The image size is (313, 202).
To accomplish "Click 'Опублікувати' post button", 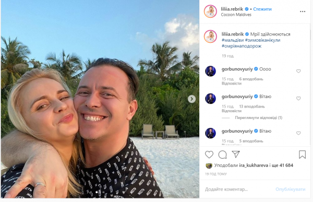I will (x=290, y=189).
